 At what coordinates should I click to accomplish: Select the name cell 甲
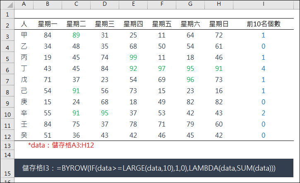tap(24, 35)
